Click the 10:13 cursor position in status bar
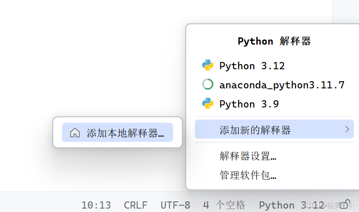Image resolution: width=359 pixels, height=212 pixels. click(96, 205)
